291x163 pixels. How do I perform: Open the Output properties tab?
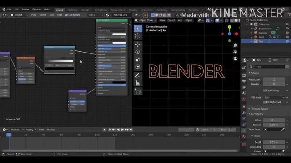click(244, 81)
